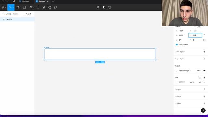Image resolution: width=208 pixels, height=117 pixels.
Task: Go to the Figma home screen
Action: 14,1
